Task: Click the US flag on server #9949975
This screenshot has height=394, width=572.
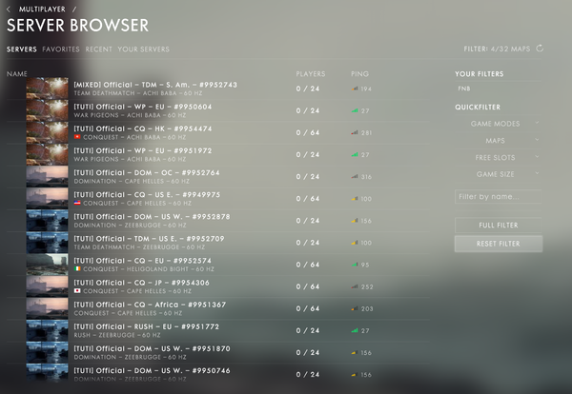Action: pos(77,204)
